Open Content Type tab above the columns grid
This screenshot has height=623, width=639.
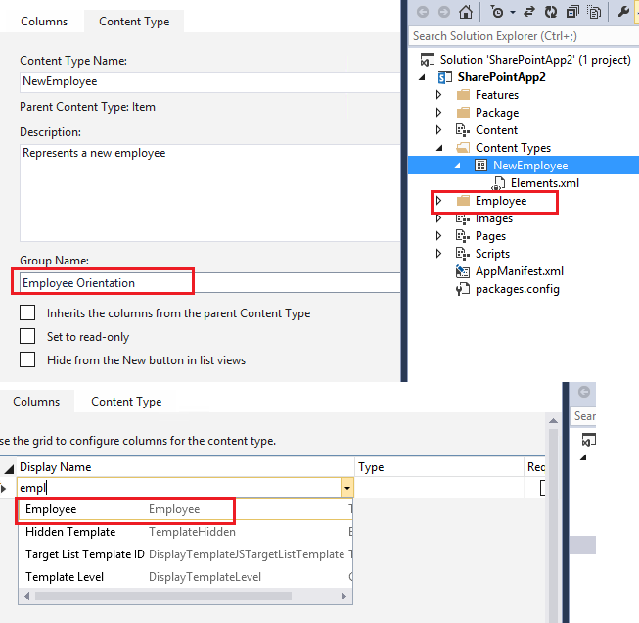(126, 402)
